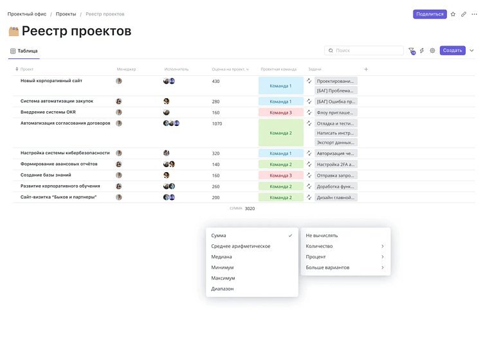Choose Медиана option

(252, 257)
